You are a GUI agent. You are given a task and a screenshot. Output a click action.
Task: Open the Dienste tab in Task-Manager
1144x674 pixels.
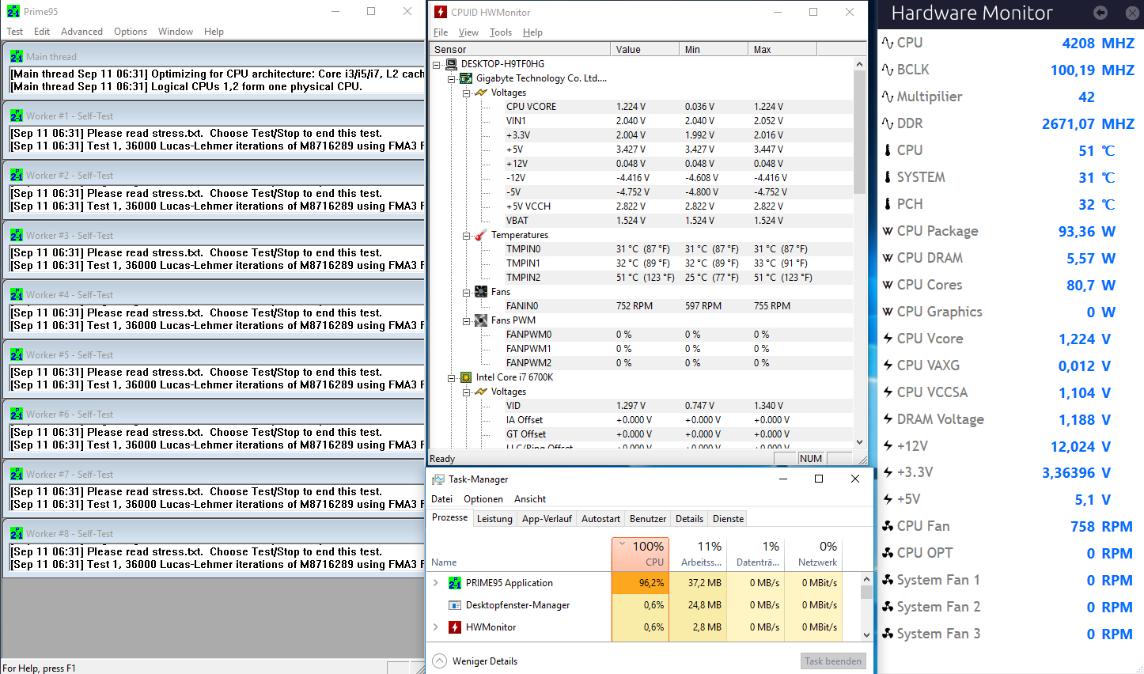pyautogui.click(x=728, y=519)
